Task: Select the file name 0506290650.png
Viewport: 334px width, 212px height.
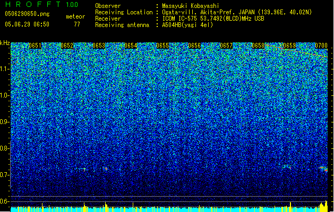Action: click(27, 14)
